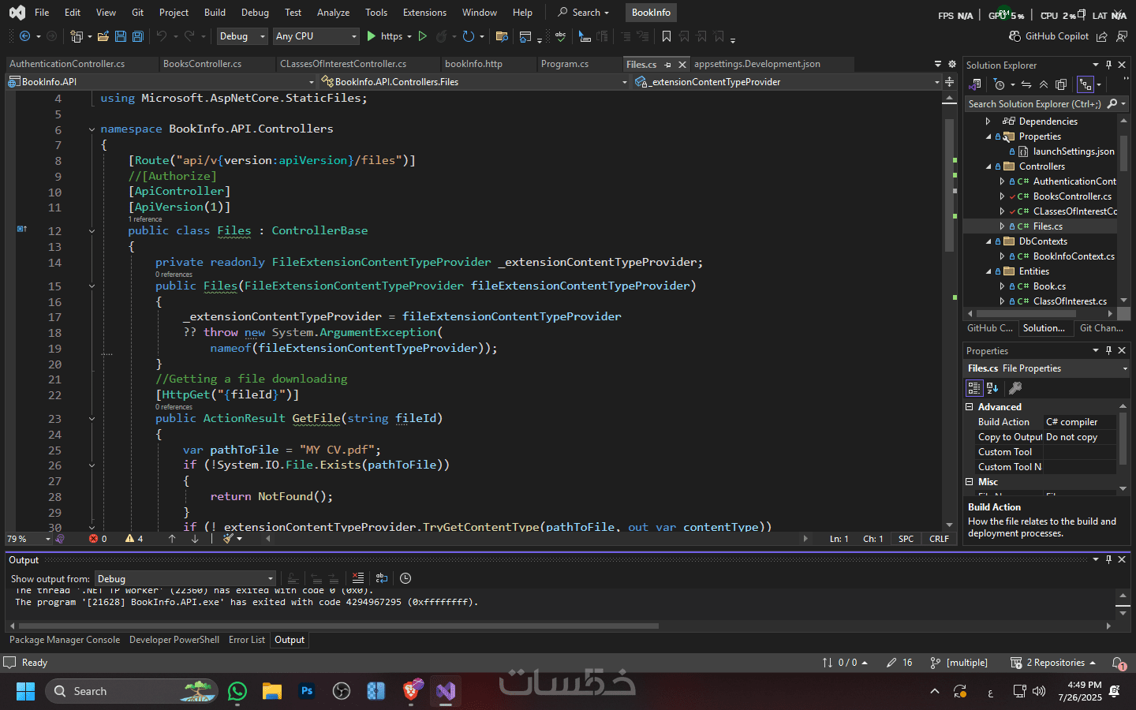Screen dimensions: 1136x710
Task: Click the Pending Changes Filter clock icon
Action: (x=1000, y=84)
